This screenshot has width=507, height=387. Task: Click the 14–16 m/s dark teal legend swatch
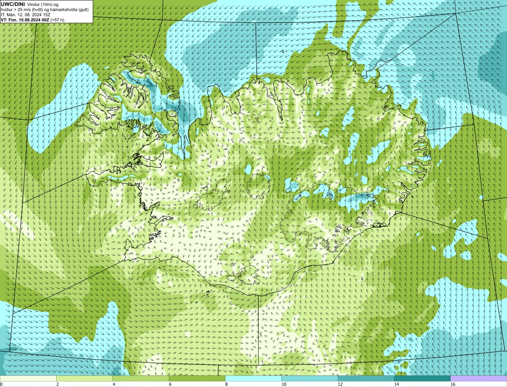[423, 379]
